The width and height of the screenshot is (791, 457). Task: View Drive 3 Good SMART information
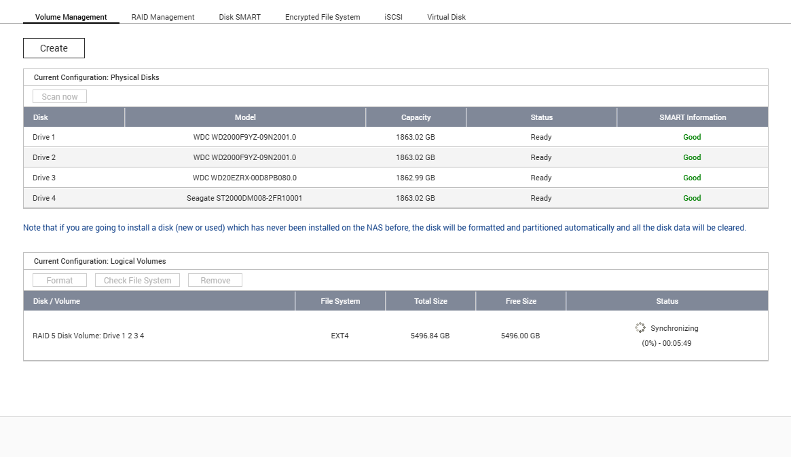[x=692, y=178]
